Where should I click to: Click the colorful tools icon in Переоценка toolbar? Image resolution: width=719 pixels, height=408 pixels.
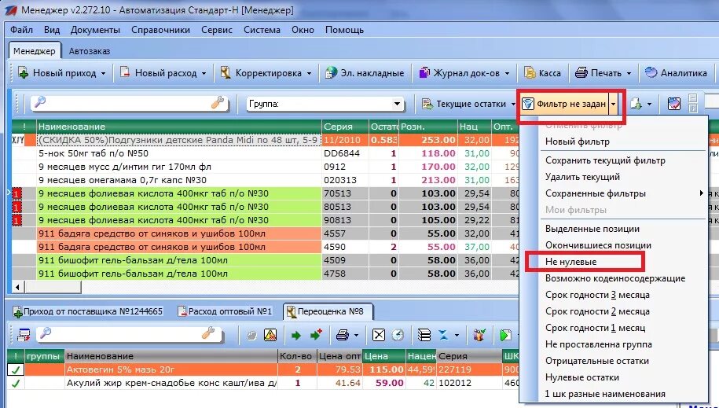(479, 335)
